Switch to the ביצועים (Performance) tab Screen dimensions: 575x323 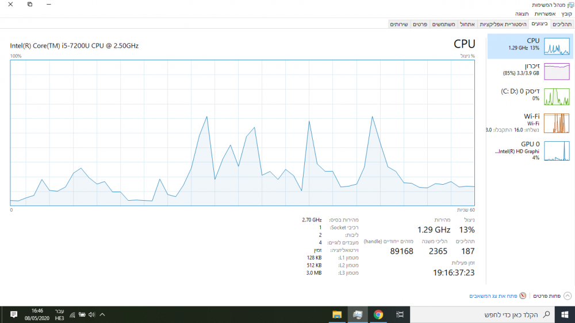539,24
